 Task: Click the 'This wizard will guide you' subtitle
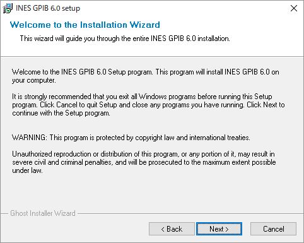[x=125, y=39]
